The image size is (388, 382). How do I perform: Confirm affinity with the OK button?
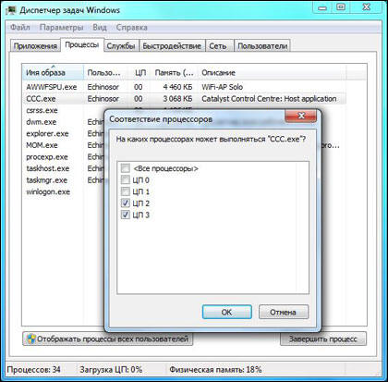point(227,312)
